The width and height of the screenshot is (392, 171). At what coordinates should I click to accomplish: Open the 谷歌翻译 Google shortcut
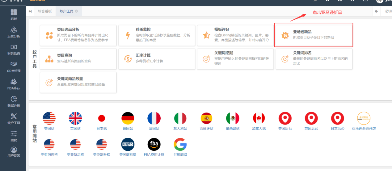pyautogui.click(x=180, y=147)
